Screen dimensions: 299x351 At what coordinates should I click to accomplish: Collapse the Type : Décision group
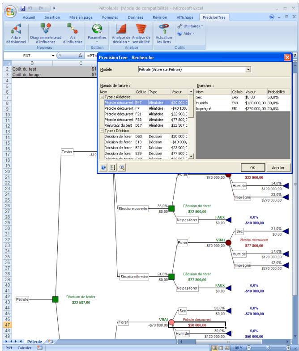coord(102,131)
